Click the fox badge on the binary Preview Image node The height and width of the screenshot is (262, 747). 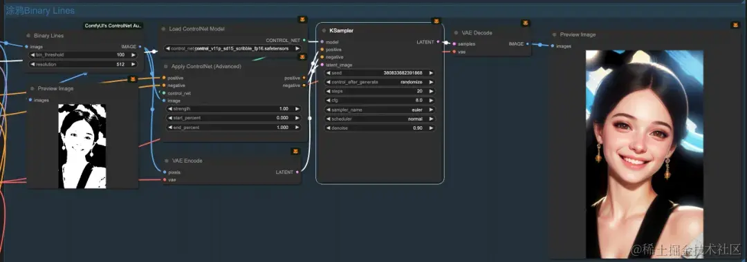133,79
